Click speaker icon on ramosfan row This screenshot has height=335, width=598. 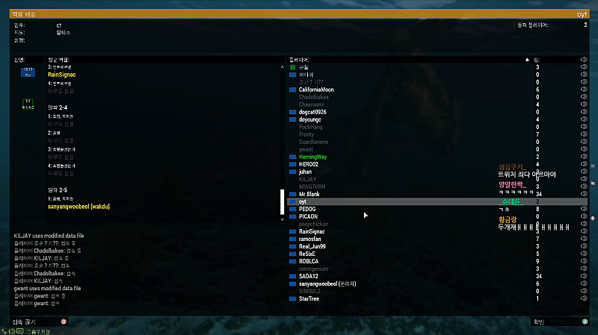[x=584, y=239]
